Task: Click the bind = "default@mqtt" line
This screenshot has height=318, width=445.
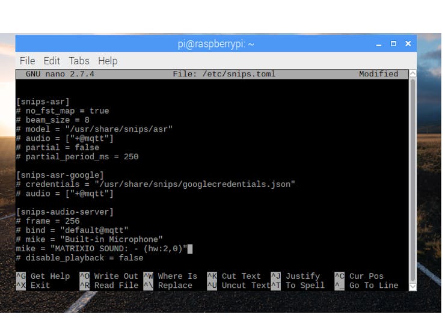Action: pos(72,230)
